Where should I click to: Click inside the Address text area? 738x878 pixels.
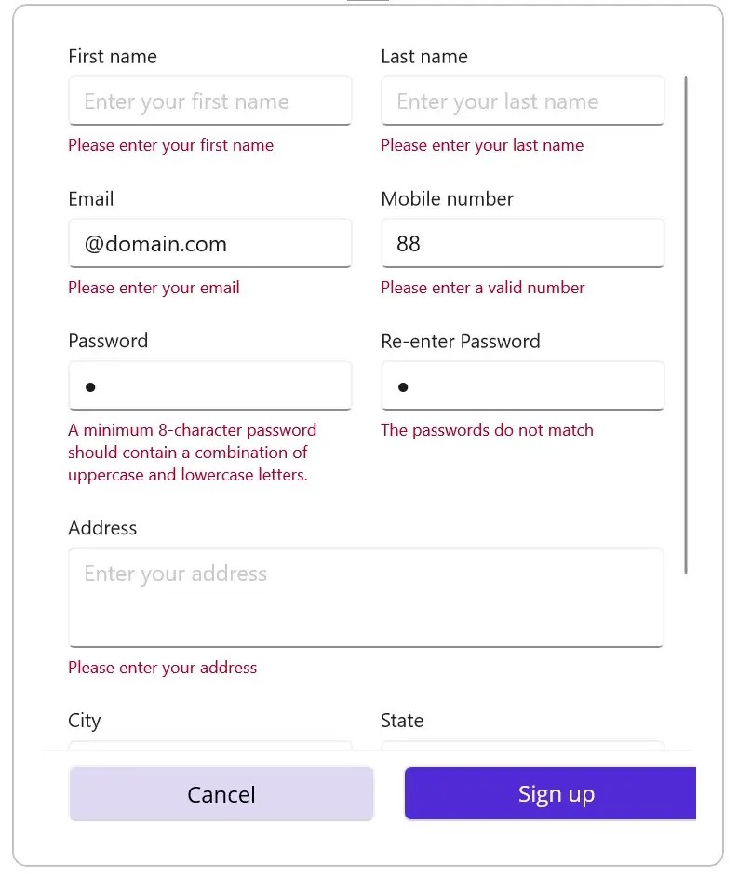click(366, 597)
